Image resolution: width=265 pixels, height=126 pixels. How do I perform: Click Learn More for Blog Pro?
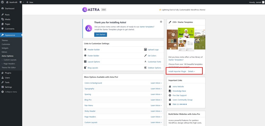pyautogui.click(x=156, y=100)
